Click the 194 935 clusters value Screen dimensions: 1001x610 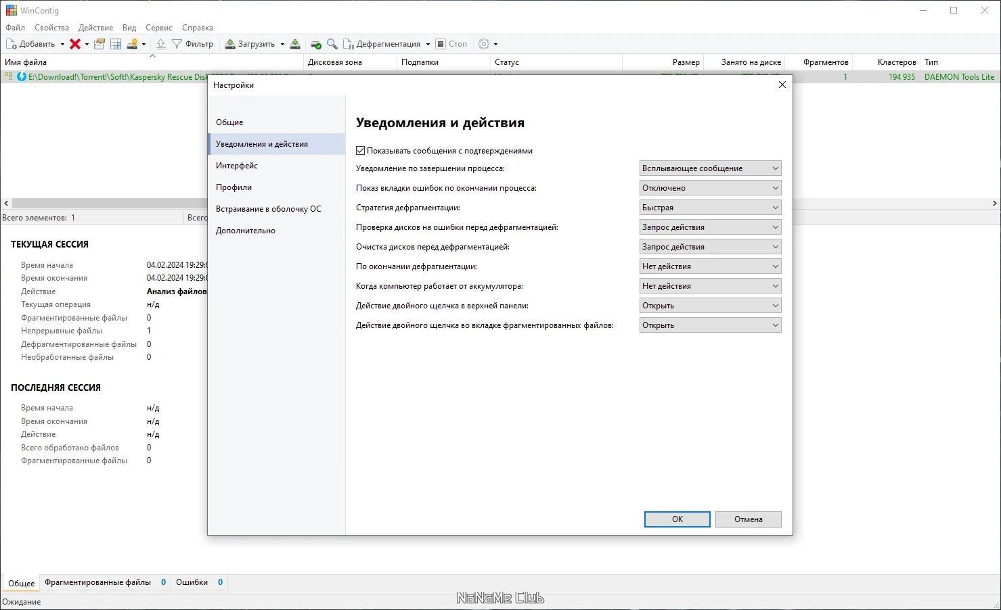coord(902,77)
